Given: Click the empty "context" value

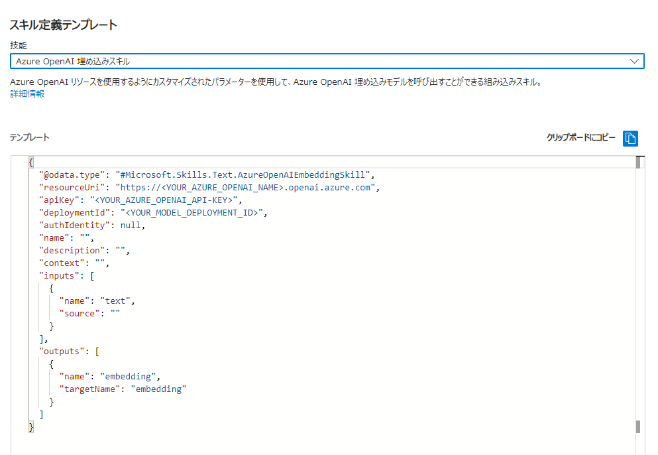Looking at the screenshot, I should click(100, 263).
